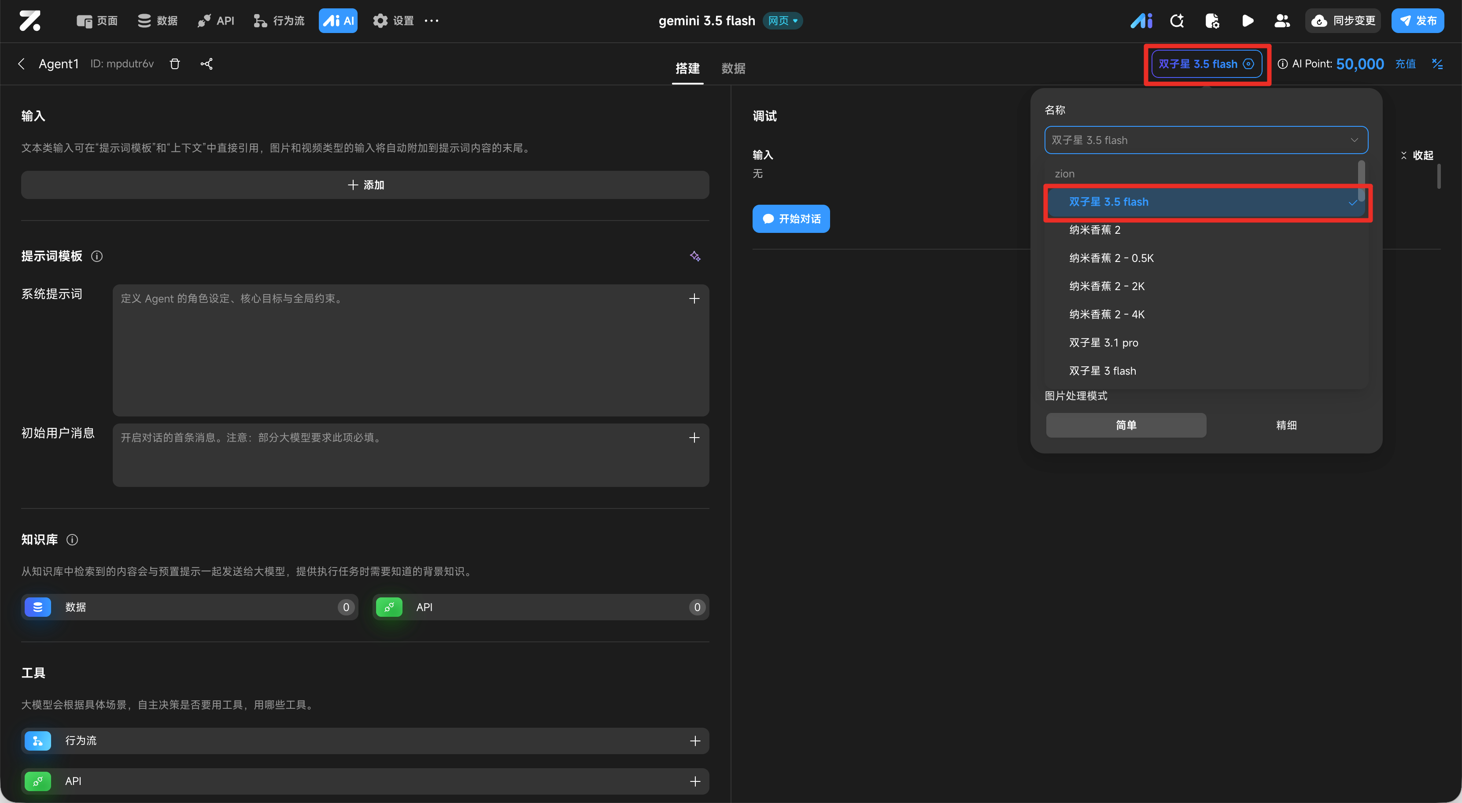Click plus icon in the 系统提示词 box
This screenshot has height=803, width=1462.
coord(694,298)
